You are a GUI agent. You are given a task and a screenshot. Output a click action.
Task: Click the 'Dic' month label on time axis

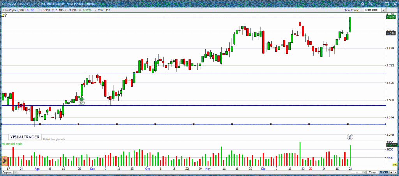[263, 169]
